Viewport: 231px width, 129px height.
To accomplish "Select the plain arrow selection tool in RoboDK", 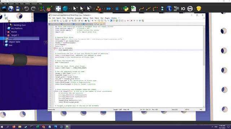I will click(75, 9).
